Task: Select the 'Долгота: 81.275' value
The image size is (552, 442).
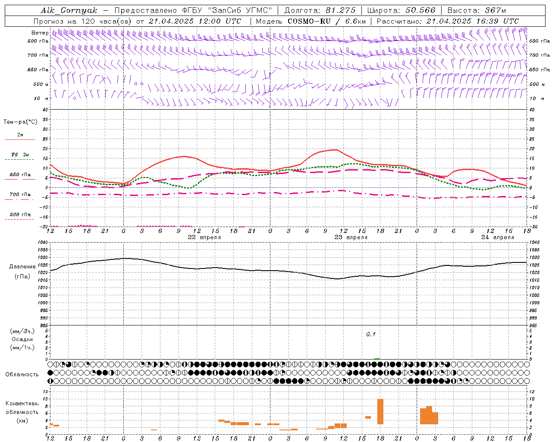Action: point(320,10)
